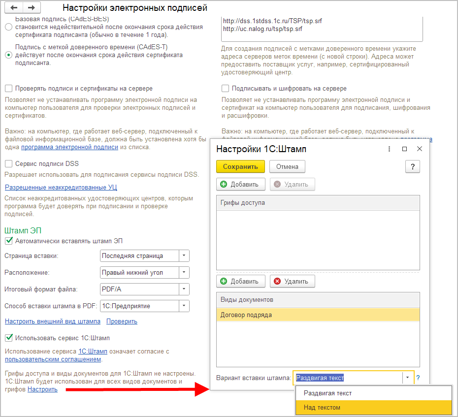
Task: Collapse the Вариант вставки штампа dropdown arrow
Action: [x=407, y=378]
